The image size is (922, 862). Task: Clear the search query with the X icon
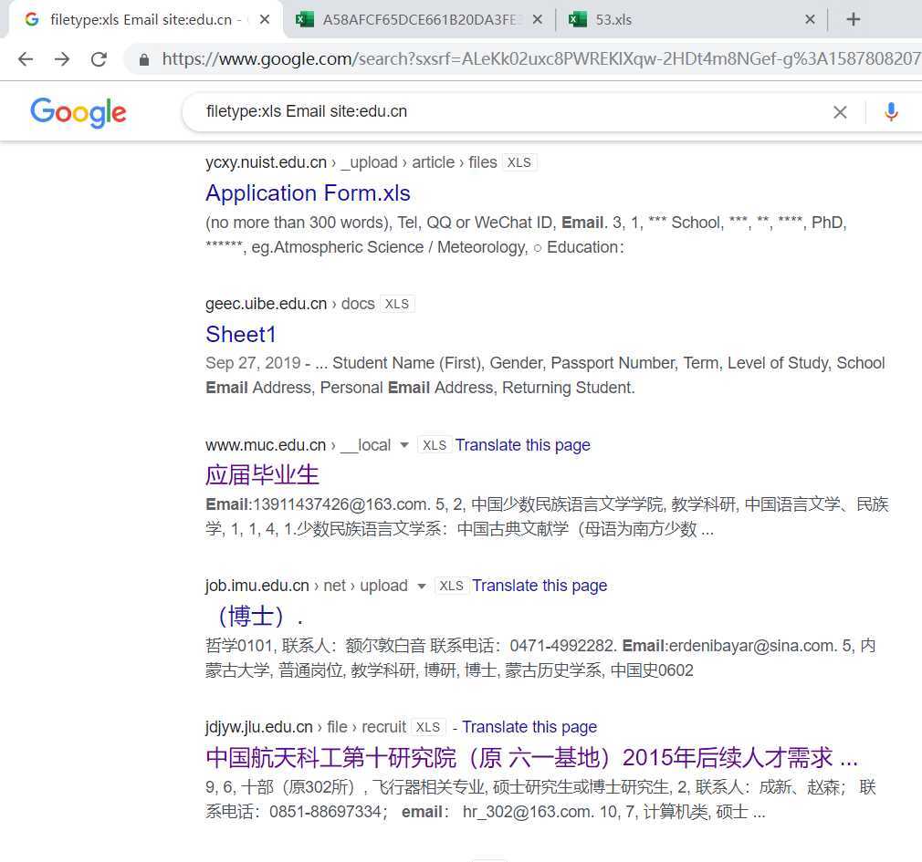[x=840, y=111]
